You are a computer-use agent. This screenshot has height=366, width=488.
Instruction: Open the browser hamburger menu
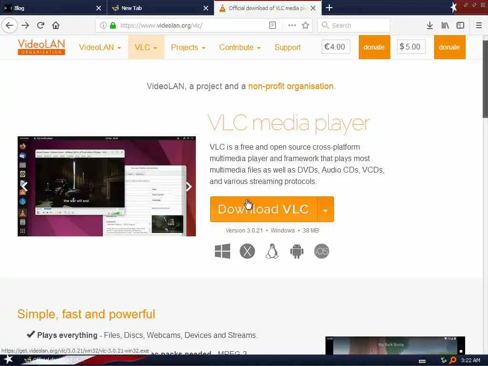(479, 25)
